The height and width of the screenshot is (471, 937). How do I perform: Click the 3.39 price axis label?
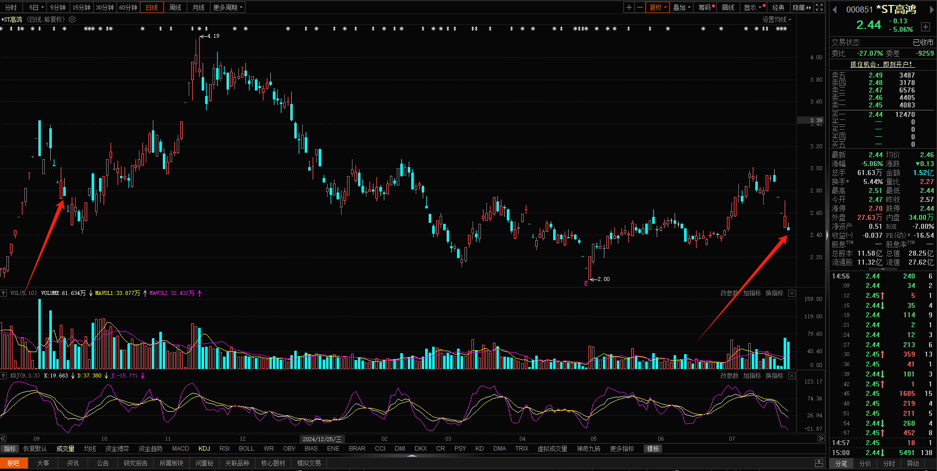coord(812,120)
